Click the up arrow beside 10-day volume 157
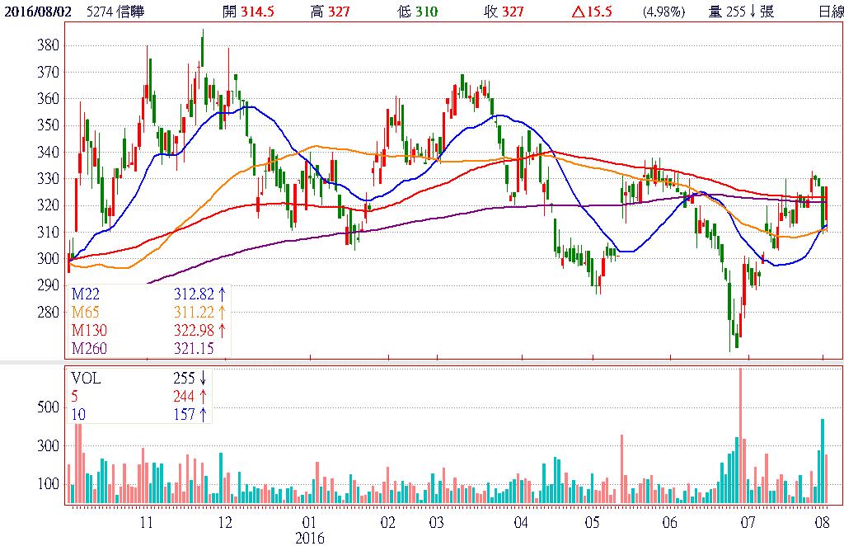Image resolution: width=844 pixels, height=546 pixels. pyautogui.click(x=203, y=414)
